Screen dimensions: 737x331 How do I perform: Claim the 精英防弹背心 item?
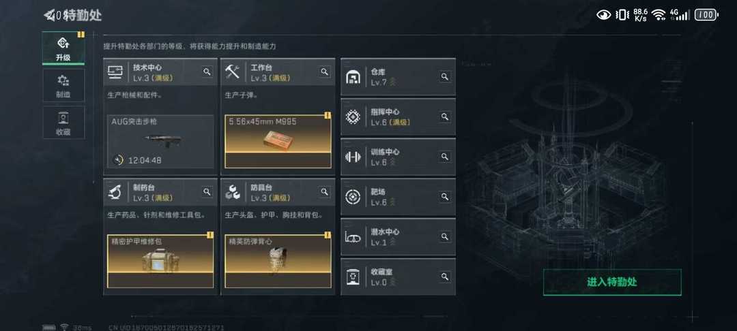278,261
